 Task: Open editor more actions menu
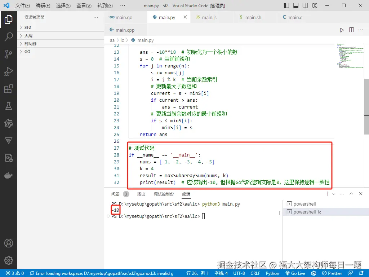coord(361,30)
